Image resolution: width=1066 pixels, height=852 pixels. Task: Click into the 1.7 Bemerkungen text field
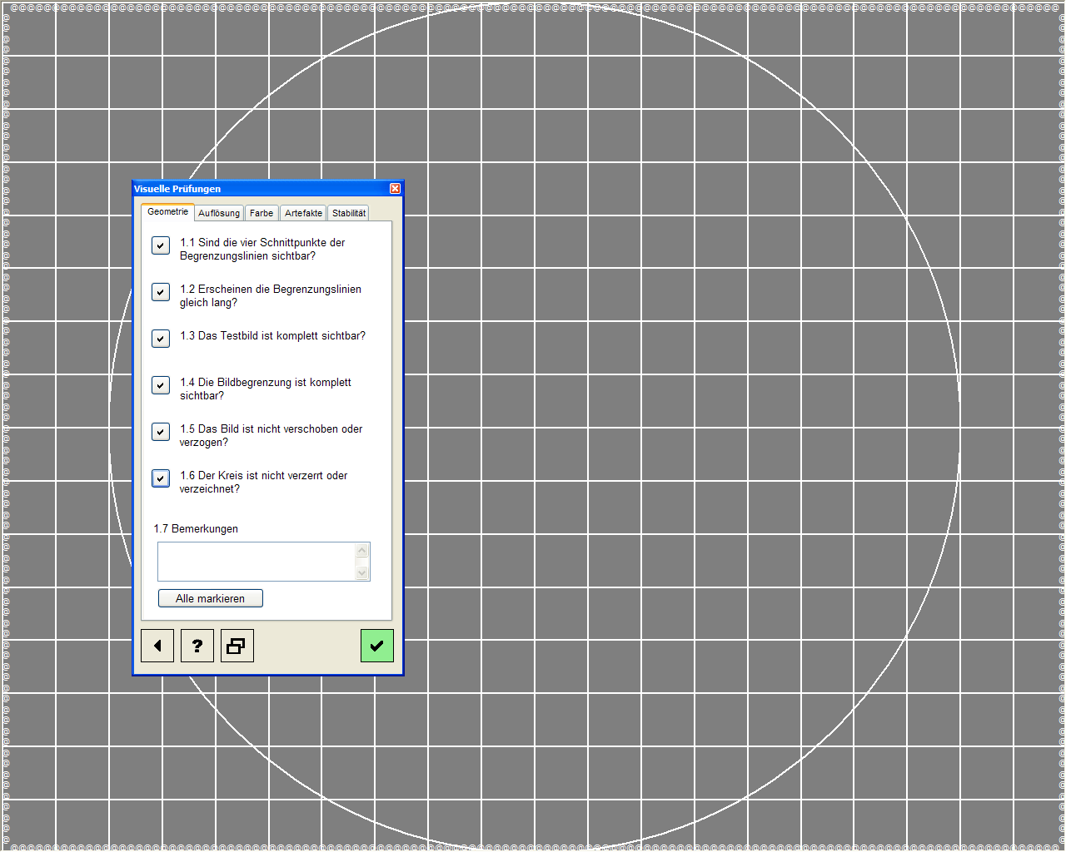tap(257, 562)
